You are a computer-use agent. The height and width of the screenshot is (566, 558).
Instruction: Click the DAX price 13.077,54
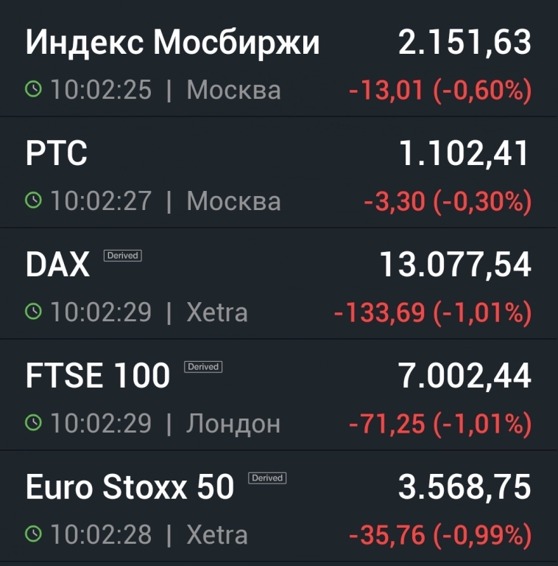coord(455,265)
